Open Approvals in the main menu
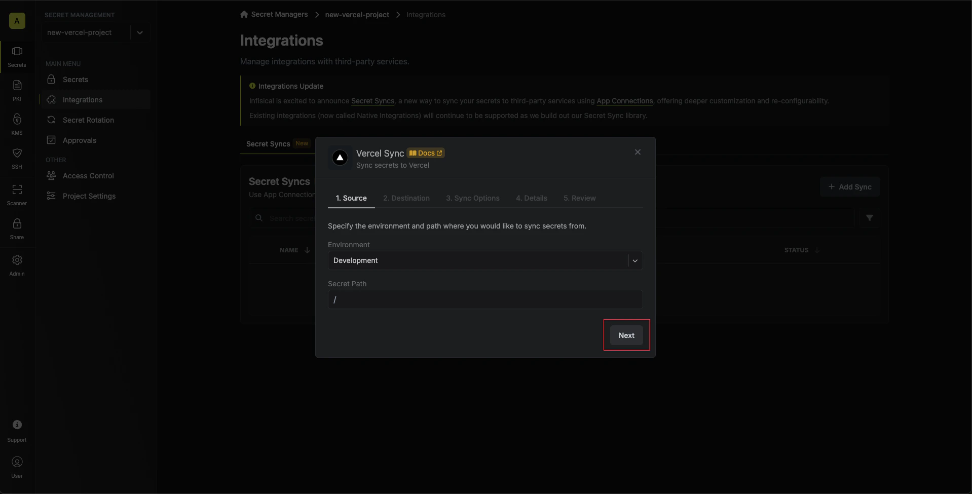This screenshot has height=494, width=972. coord(95,140)
